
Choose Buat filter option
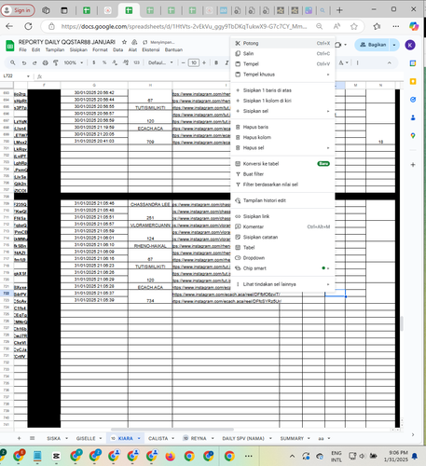click(x=282, y=174)
